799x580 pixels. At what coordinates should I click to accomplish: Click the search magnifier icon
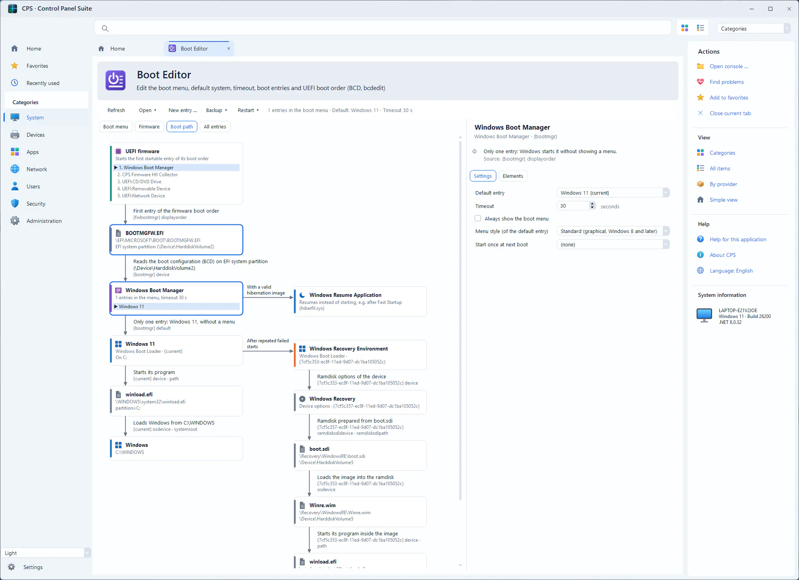[x=105, y=28]
